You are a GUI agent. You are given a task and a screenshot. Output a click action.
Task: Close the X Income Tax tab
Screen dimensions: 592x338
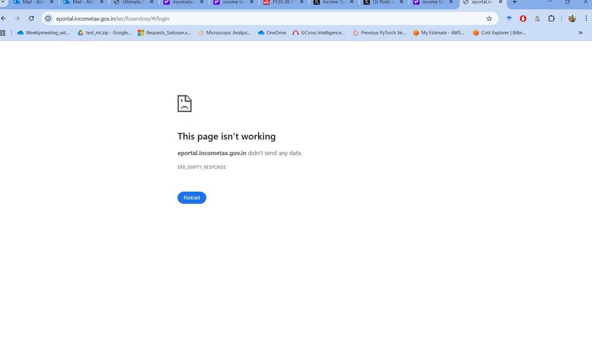[352, 2]
